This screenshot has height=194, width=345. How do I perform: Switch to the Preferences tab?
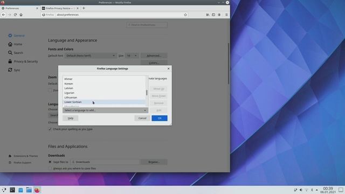[x=20, y=8]
